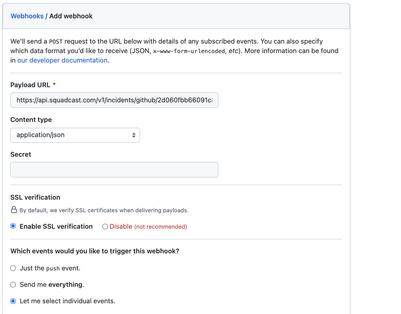The width and height of the screenshot is (401, 314).
Task: Click inside the Payload URL field
Action: 114,100
